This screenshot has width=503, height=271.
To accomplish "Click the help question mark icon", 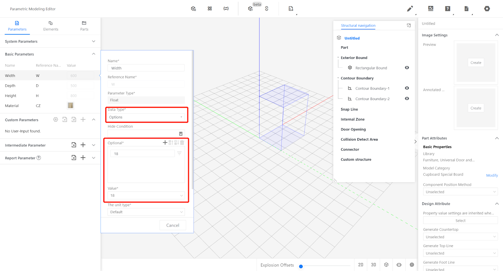I will (448, 9).
